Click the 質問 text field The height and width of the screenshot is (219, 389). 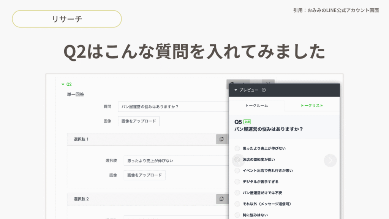tap(173, 107)
